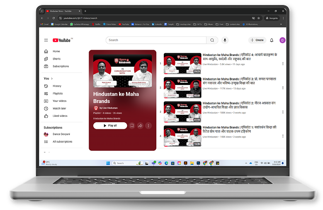
Task: Click the taskbar Search box
Action: (128, 163)
